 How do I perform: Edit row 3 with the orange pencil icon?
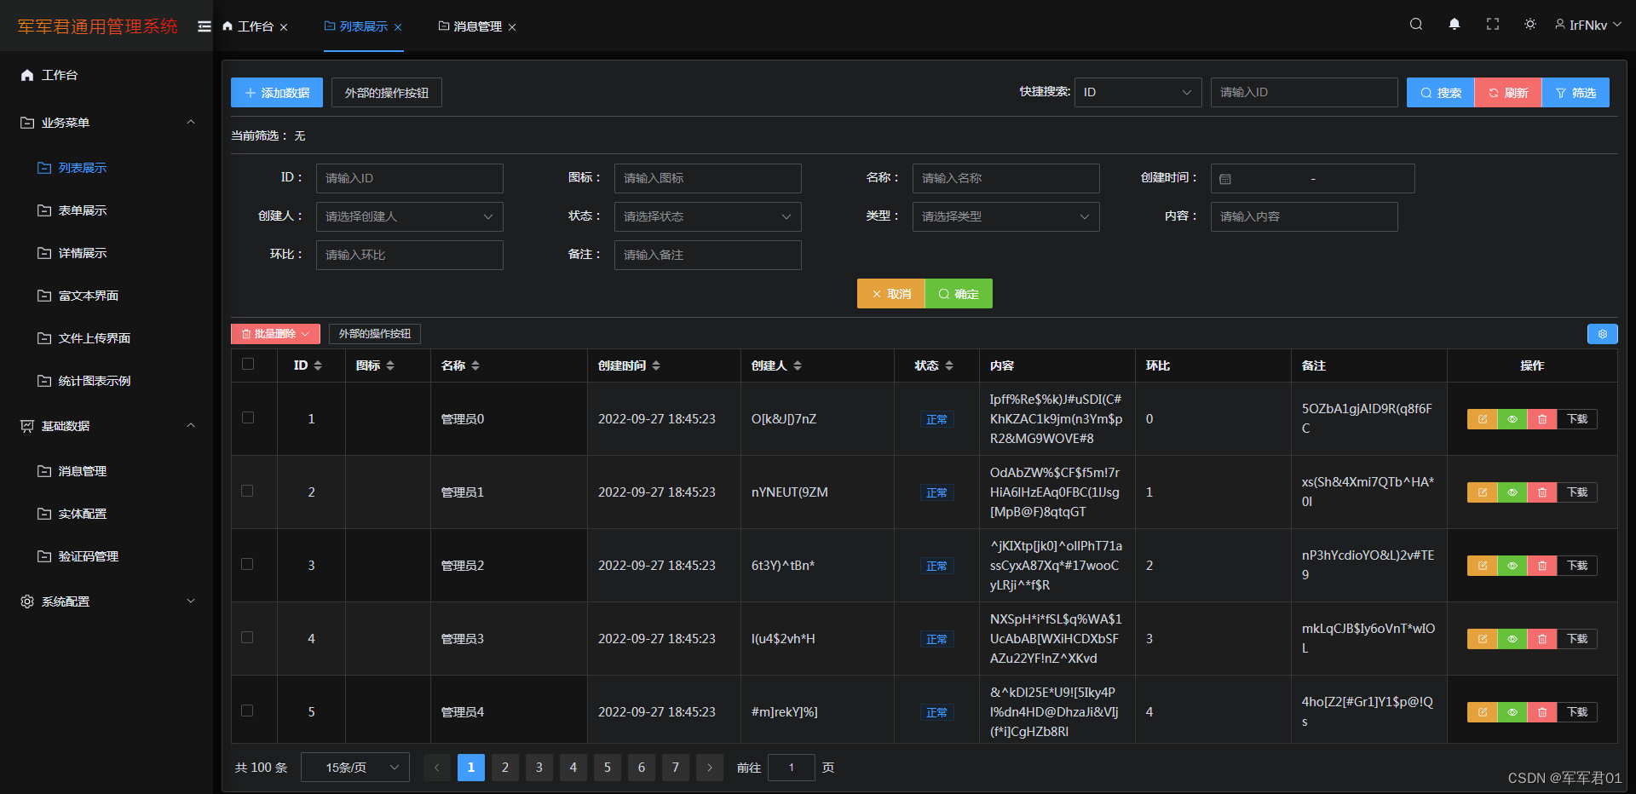point(1482,566)
